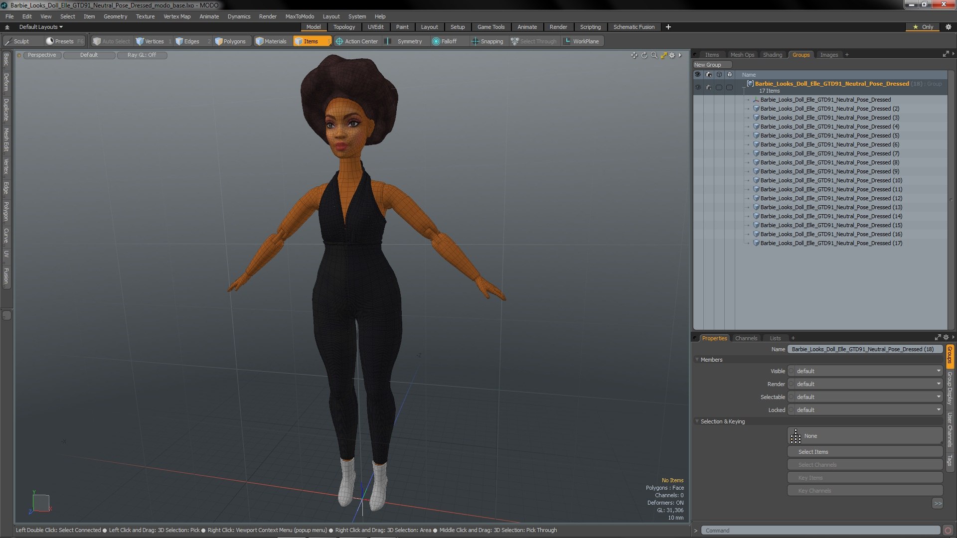This screenshot has height=538, width=957.
Task: Expand the Groups panel to full size
Action: click(x=946, y=54)
